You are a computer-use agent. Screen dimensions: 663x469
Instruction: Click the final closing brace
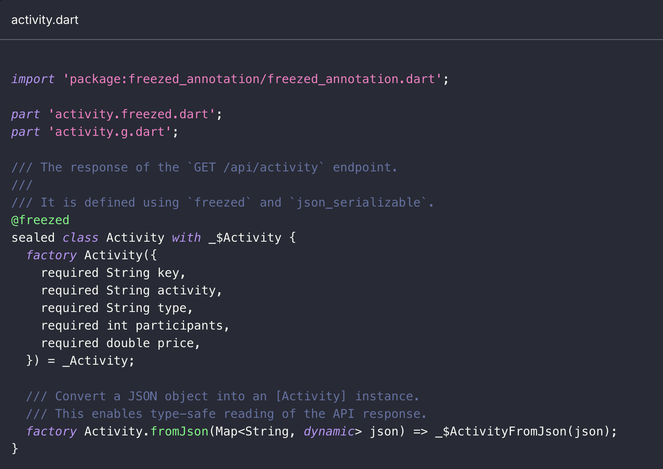coord(15,449)
